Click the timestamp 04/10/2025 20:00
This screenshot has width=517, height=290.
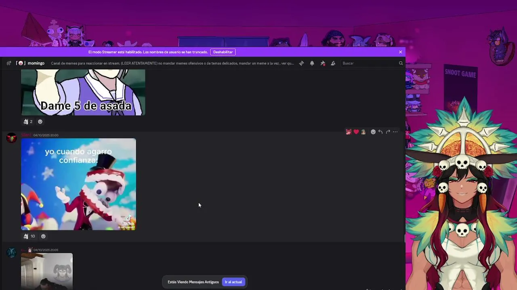pos(46,135)
